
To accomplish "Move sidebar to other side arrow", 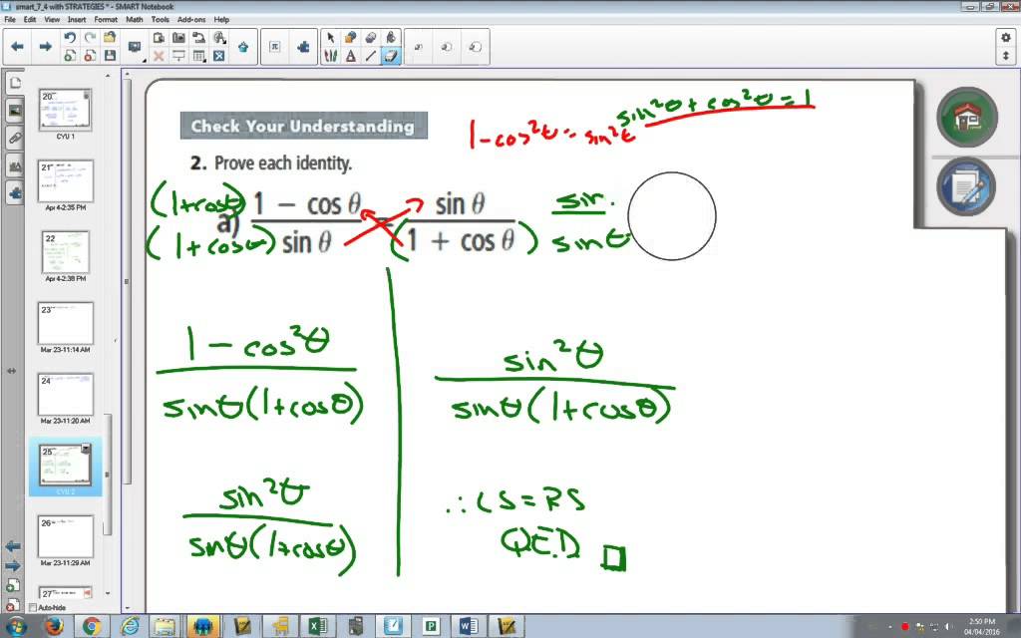I will tap(11, 371).
